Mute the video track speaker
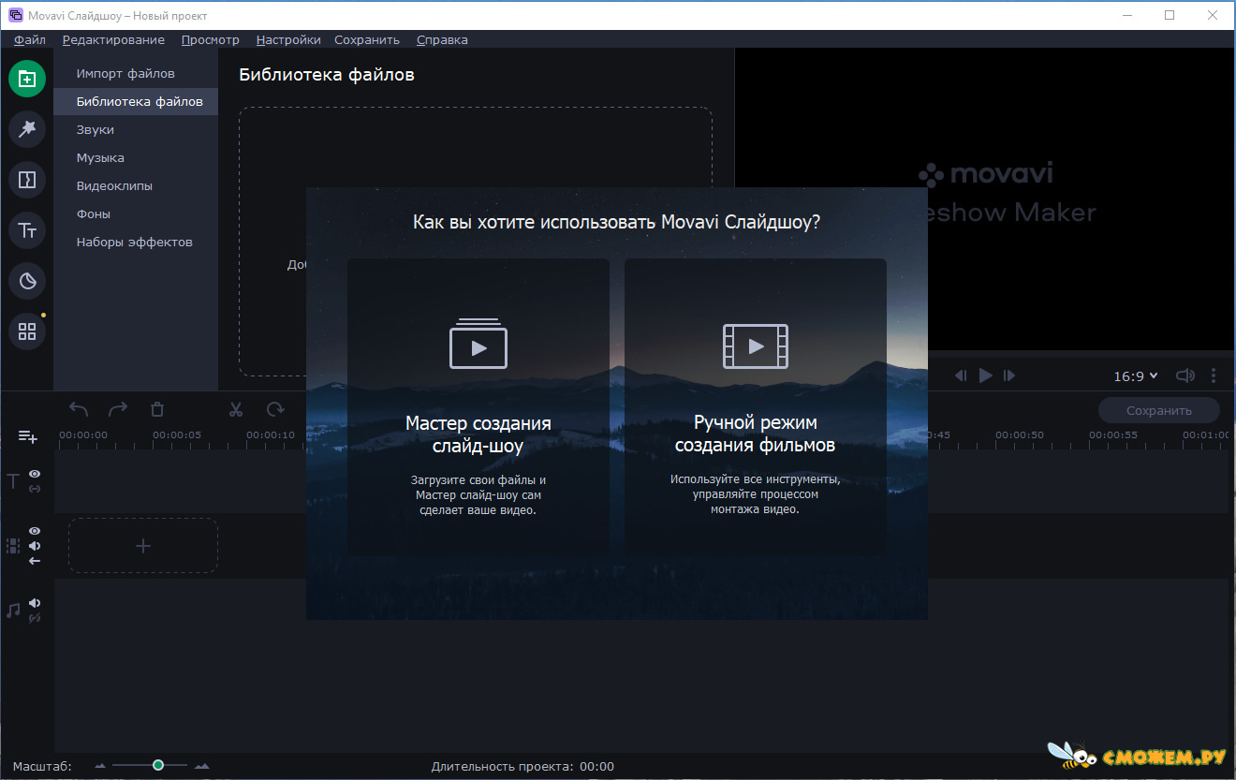The height and width of the screenshot is (780, 1236). (35, 546)
